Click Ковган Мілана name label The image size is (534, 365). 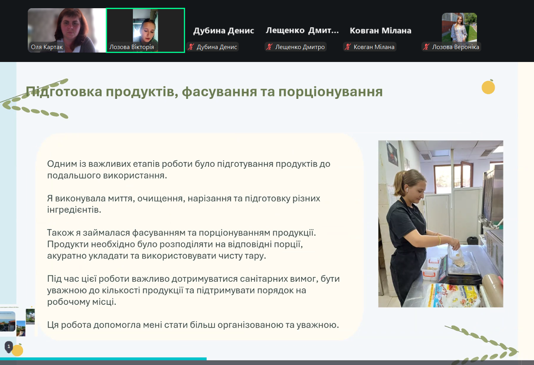coord(374,47)
